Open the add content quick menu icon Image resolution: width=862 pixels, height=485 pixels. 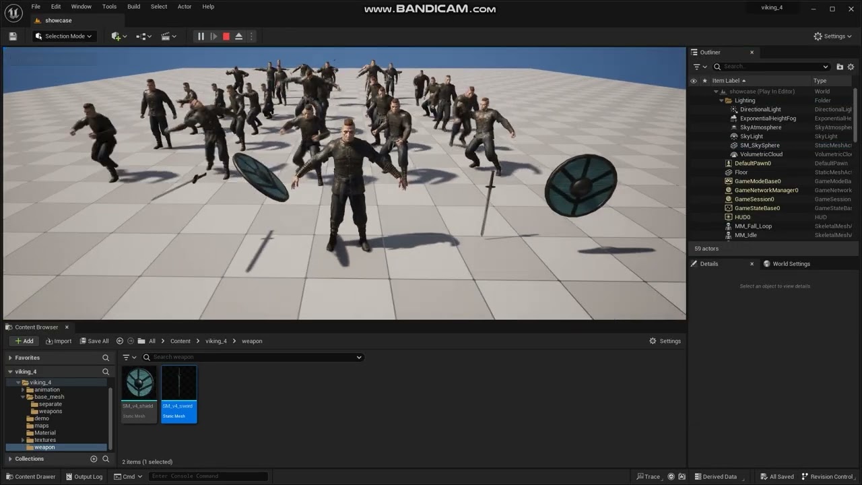click(x=119, y=36)
